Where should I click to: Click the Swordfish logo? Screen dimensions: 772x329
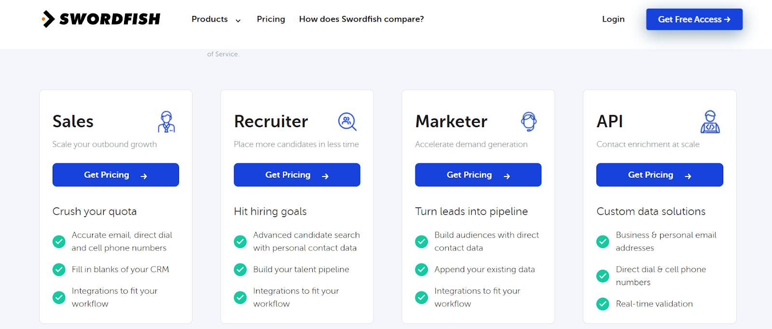pyautogui.click(x=101, y=19)
